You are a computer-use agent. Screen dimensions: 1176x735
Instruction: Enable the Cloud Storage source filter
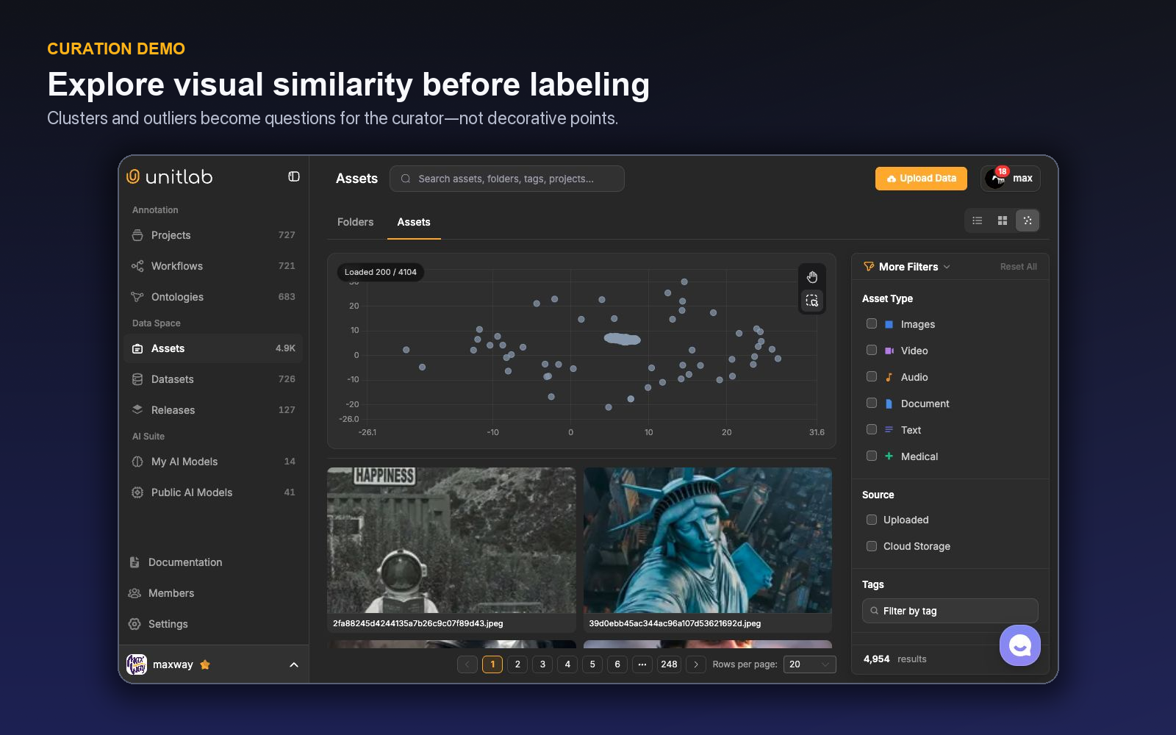click(x=872, y=546)
